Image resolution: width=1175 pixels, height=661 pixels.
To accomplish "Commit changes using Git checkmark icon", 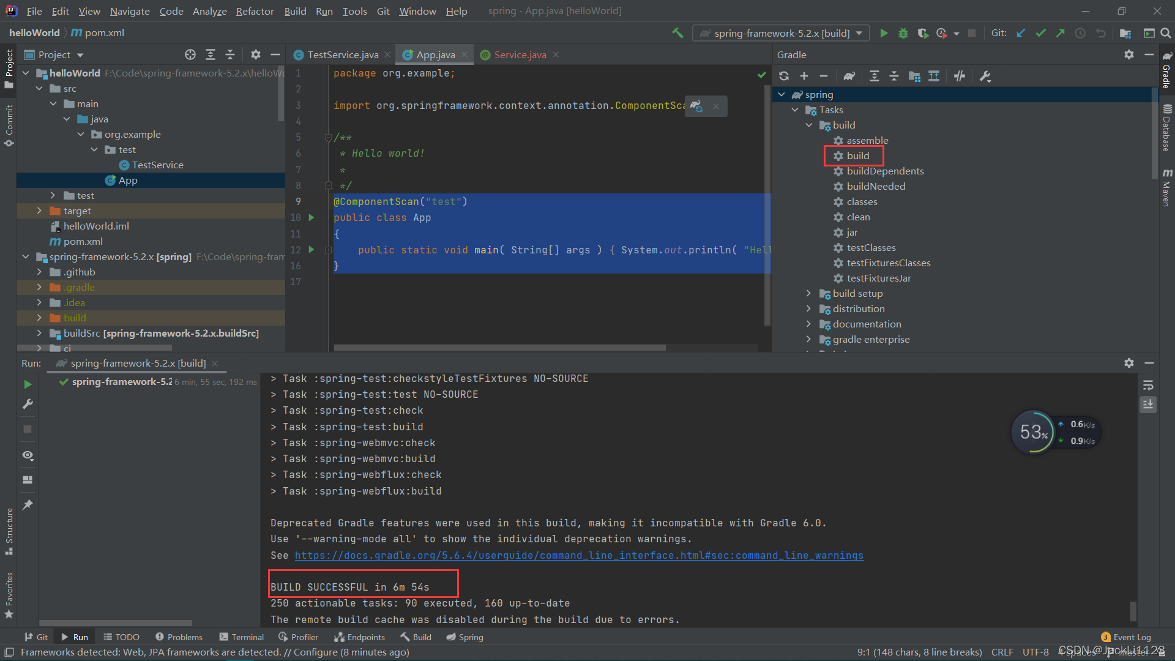I will click(1040, 33).
